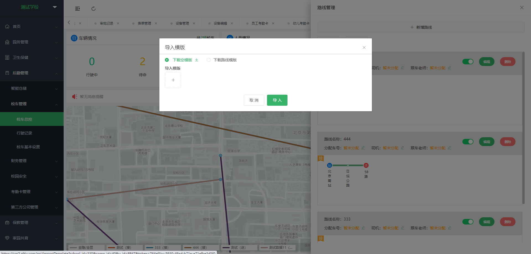
Task: Edit 跟车老师 pencil icon for route 444
Action: pos(449,148)
